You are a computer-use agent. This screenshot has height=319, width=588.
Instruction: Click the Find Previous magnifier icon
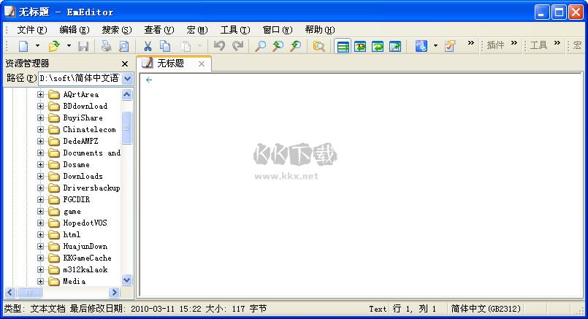click(x=296, y=46)
